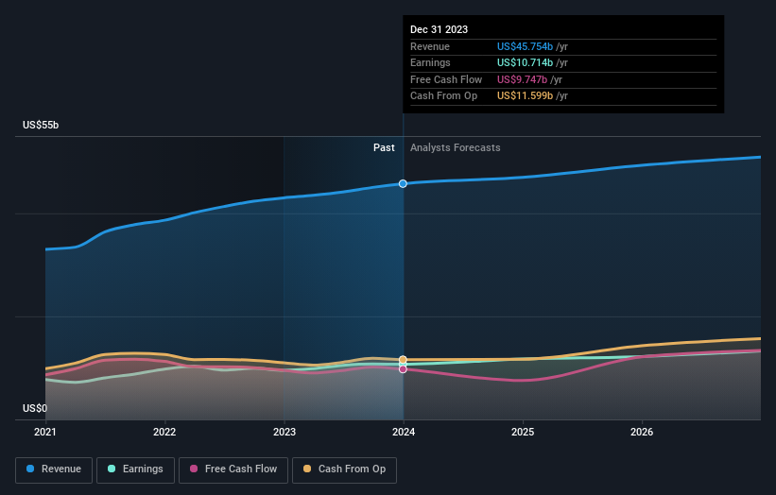
Task: Click the 2025 x-axis label
Action: coord(523,433)
